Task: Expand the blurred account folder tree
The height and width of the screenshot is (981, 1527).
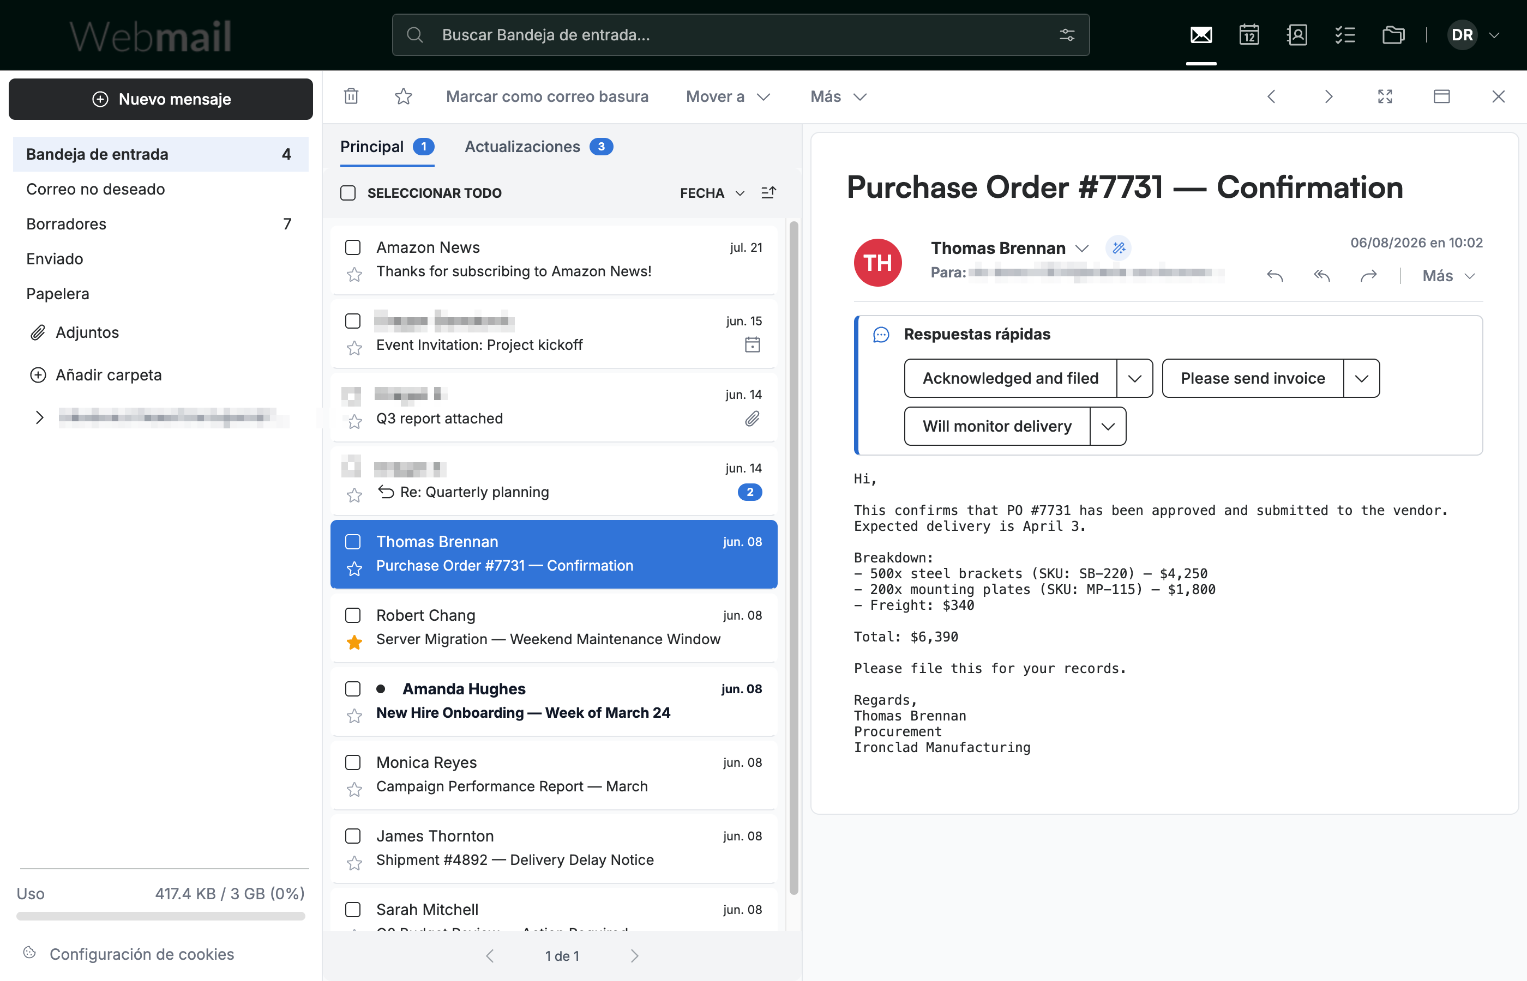Action: pyautogui.click(x=39, y=417)
